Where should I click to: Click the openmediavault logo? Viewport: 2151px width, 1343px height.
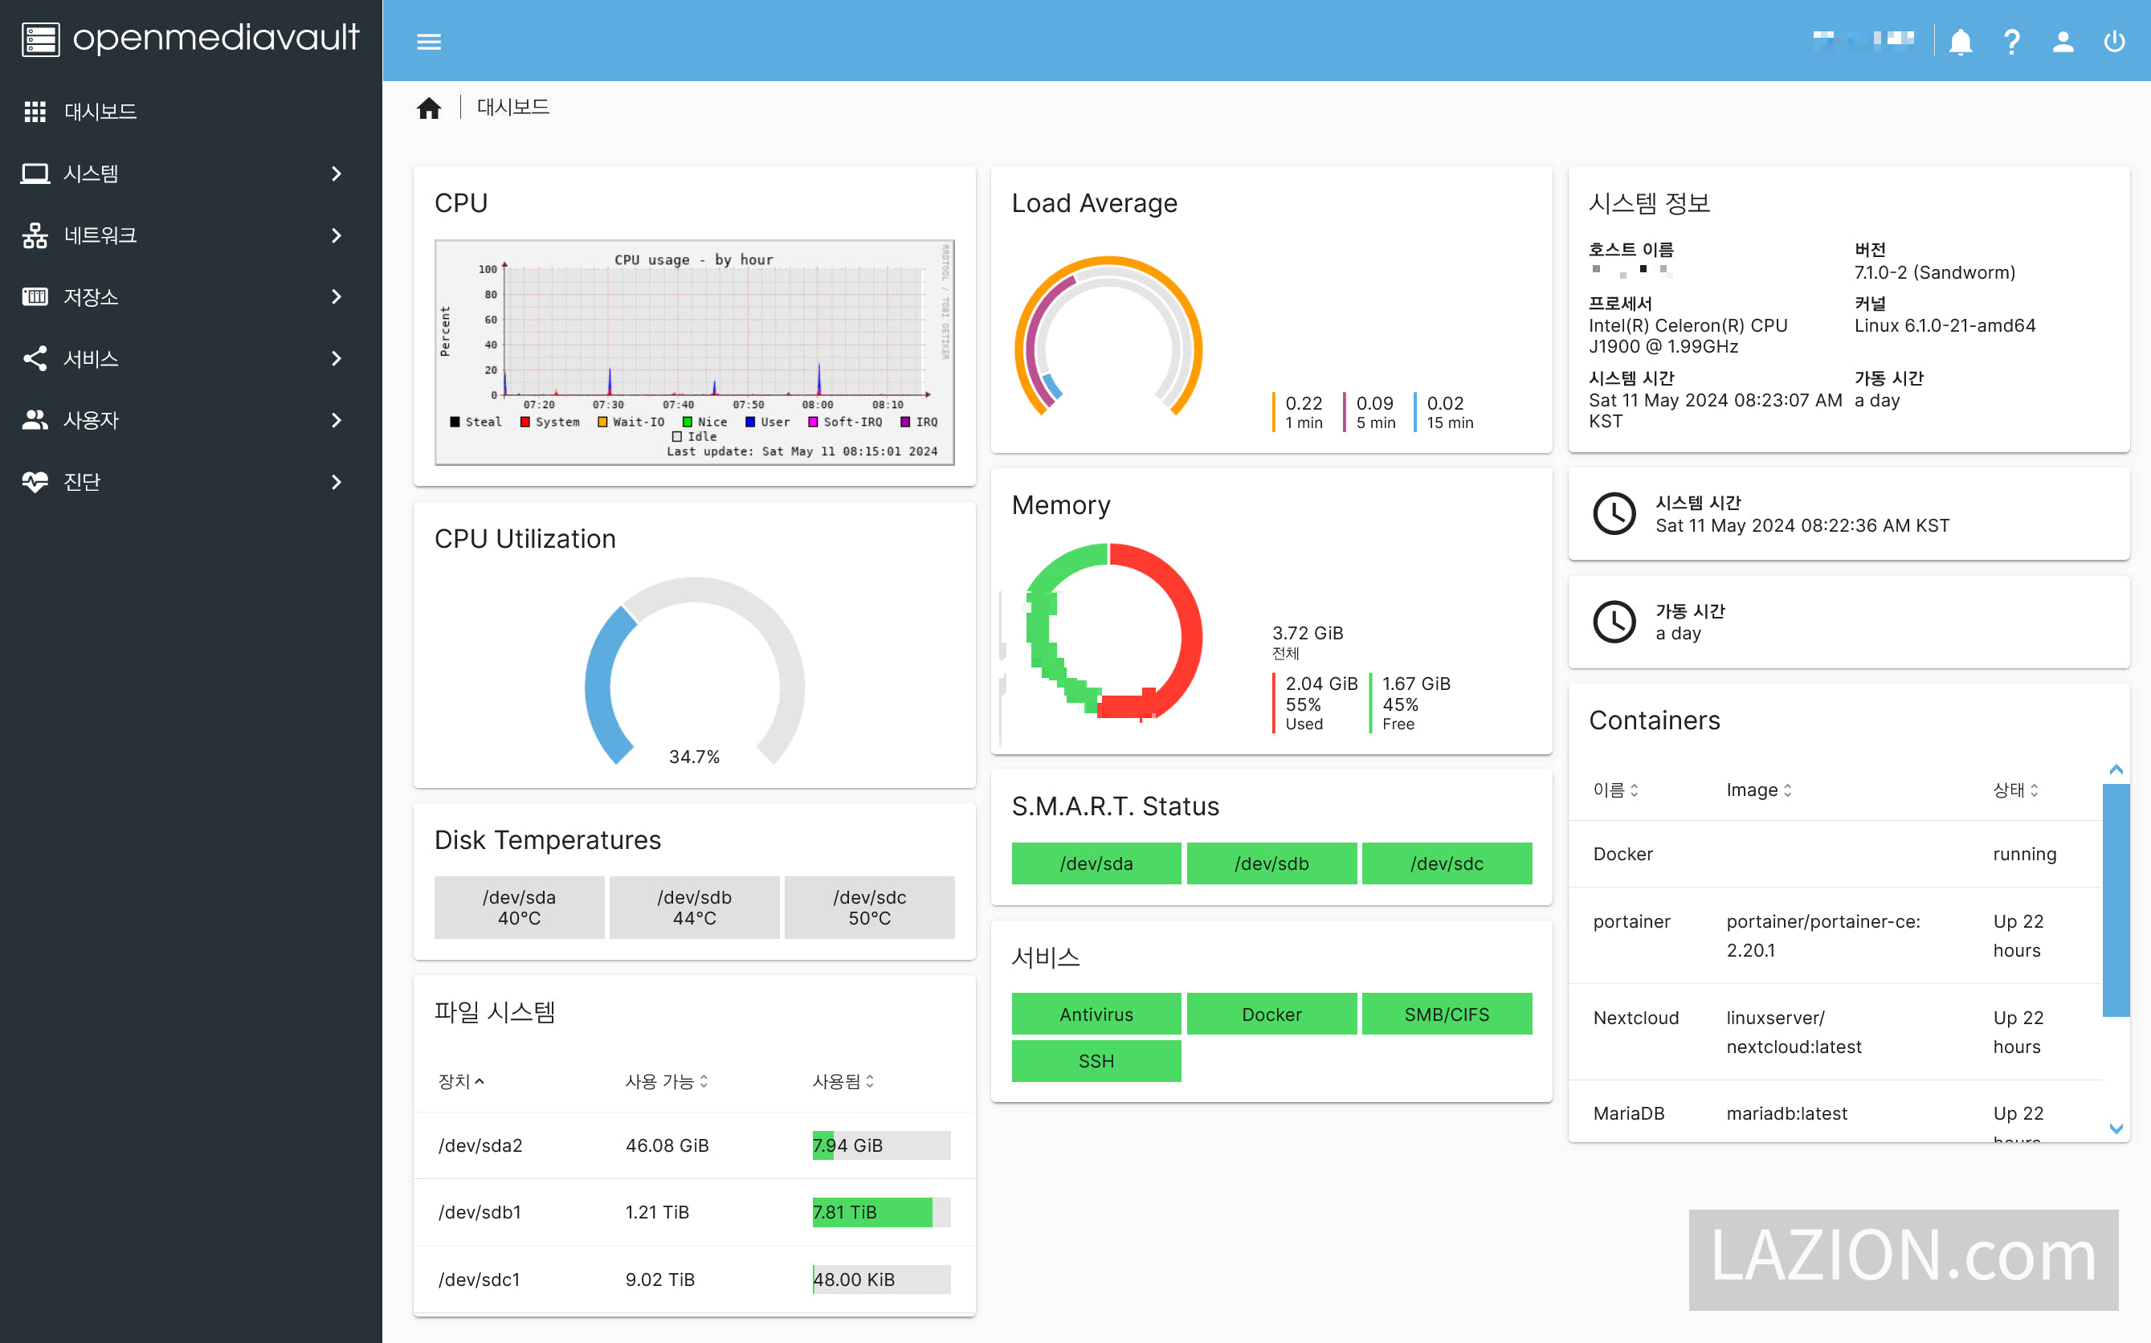(x=191, y=39)
